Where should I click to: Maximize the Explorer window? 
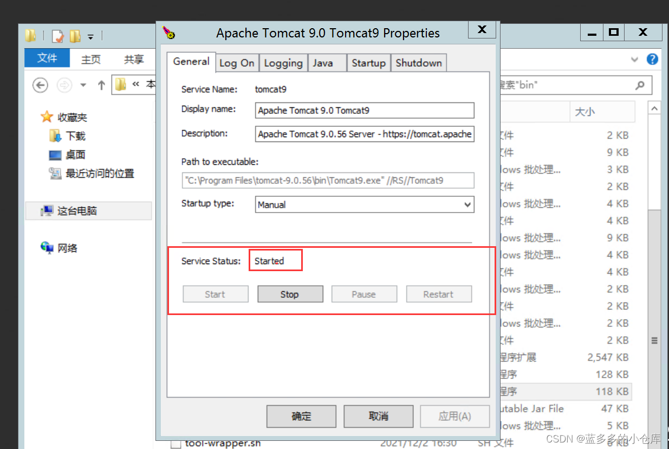[614, 33]
